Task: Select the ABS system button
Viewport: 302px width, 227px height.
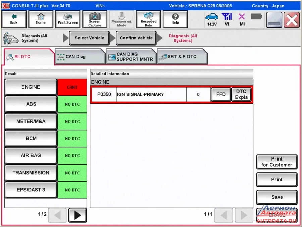Action: pos(31,104)
